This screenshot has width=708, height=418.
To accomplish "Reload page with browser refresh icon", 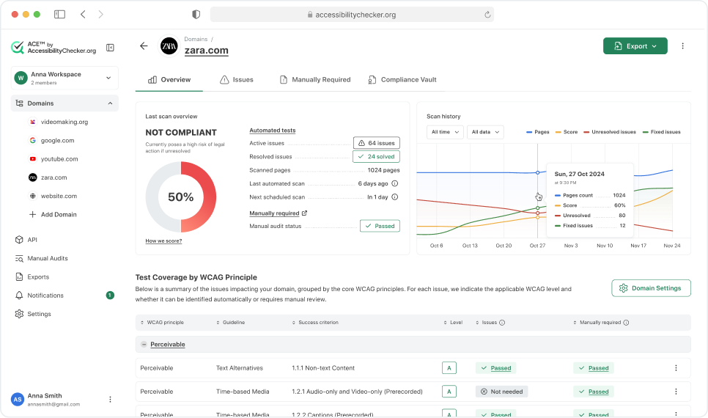I will (x=487, y=15).
